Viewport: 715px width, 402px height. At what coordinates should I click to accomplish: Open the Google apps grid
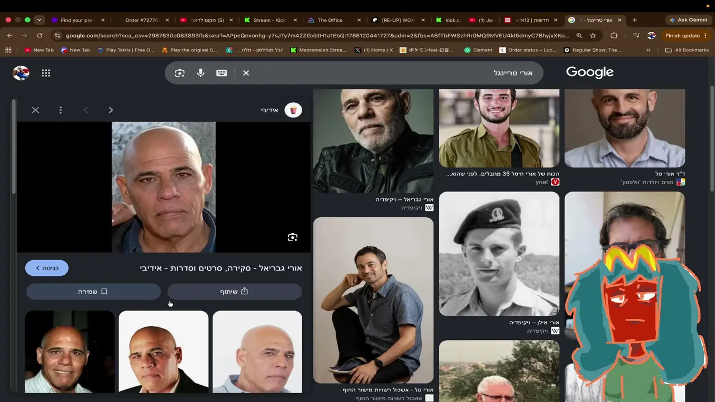[46, 73]
